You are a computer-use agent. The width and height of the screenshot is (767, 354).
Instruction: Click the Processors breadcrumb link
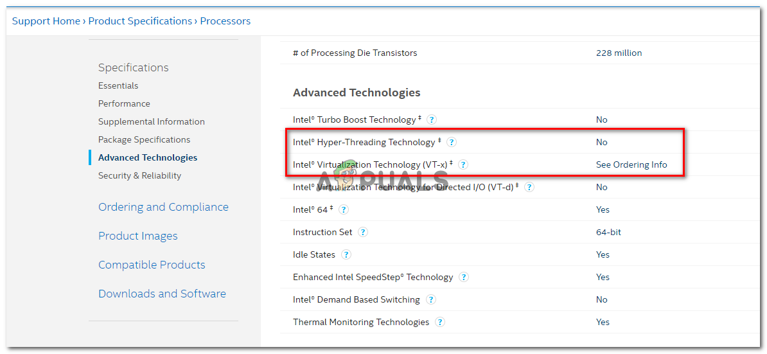[225, 21]
